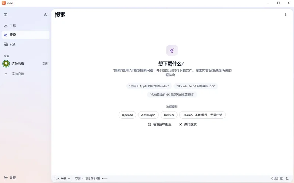Add a device with 添加设备

(x=25, y=74)
